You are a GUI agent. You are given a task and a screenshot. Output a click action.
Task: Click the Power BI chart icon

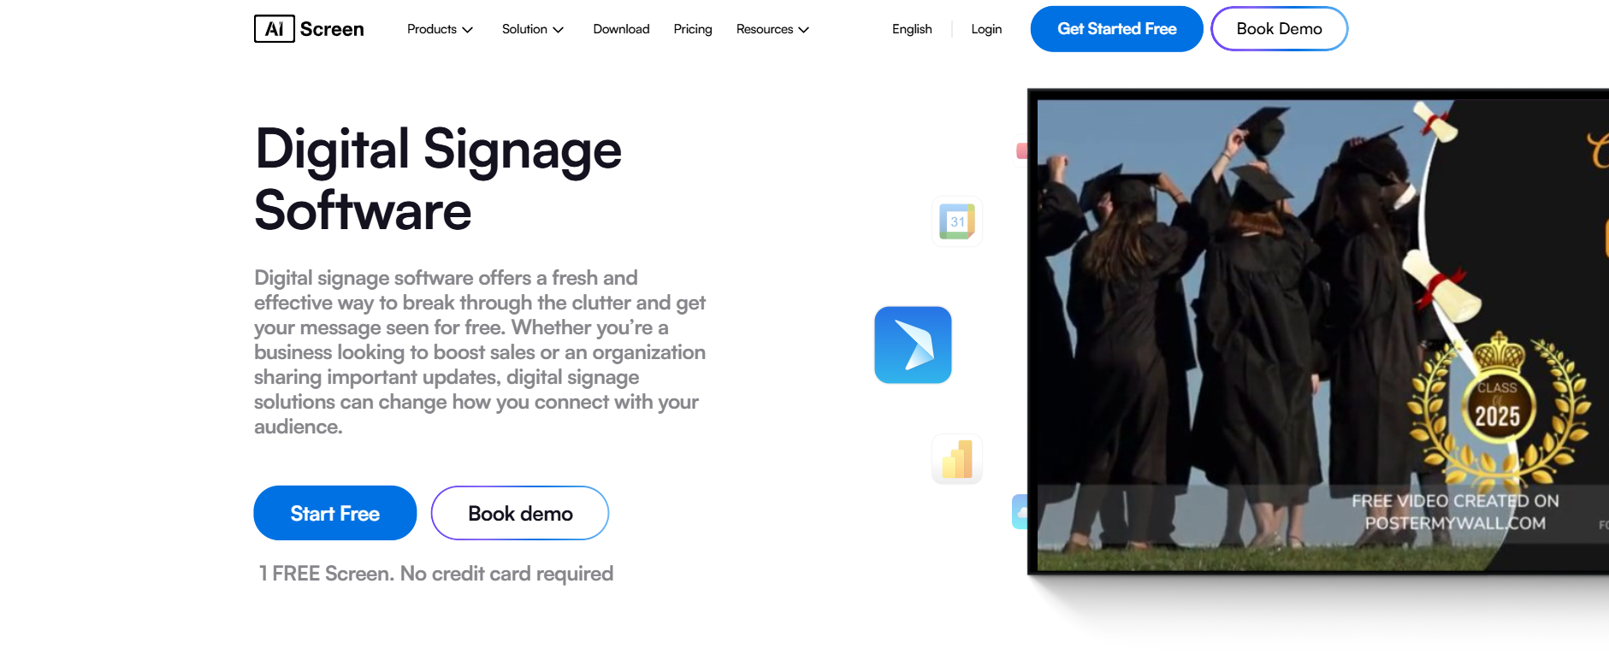point(957,459)
